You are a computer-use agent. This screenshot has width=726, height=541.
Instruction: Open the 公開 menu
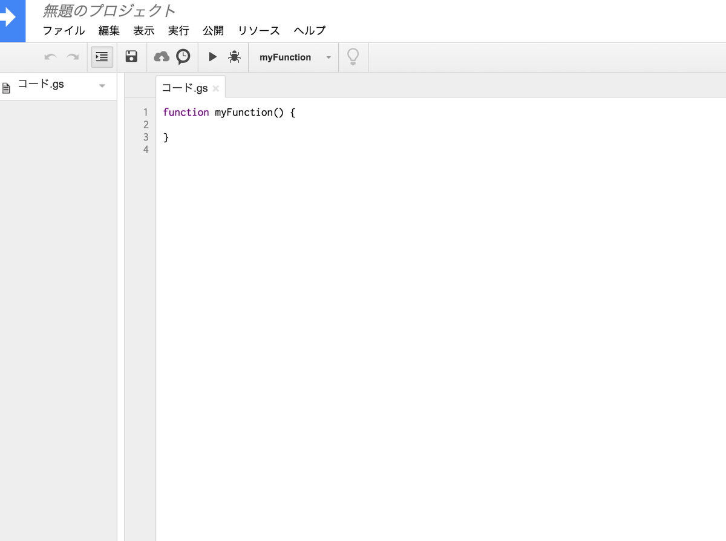pyautogui.click(x=213, y=30)
